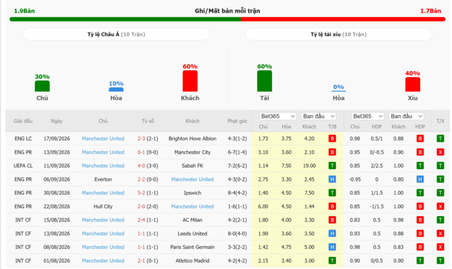Image resolution: width=452 pixels, height=269 pixels.
Task: Click T/X green T badge in Brighton row
Action: click(440, 139)
